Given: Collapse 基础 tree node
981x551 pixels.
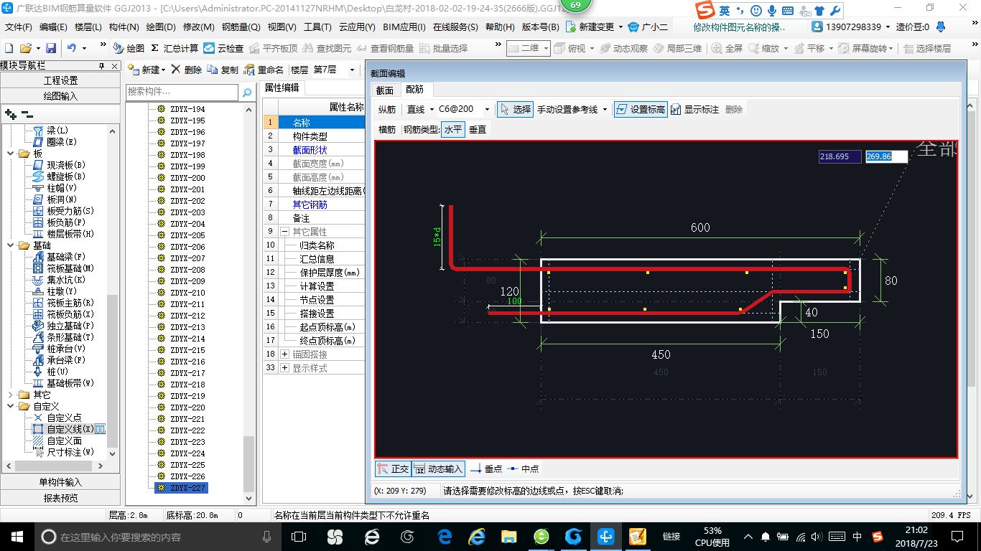Looking at the screenshot, I should tap(11, 245).
